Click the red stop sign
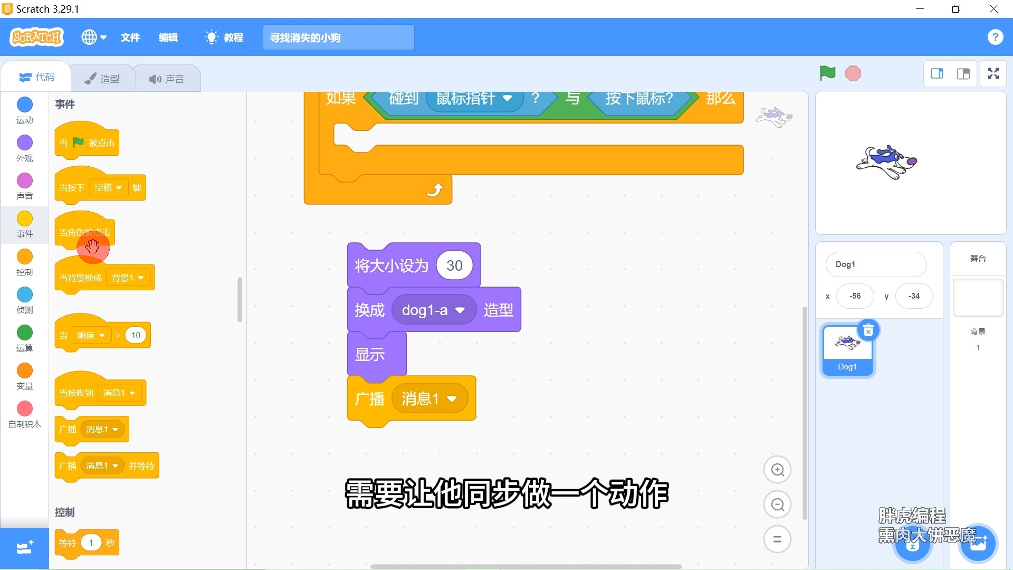The image size is (1013, 570). point(853,73)
